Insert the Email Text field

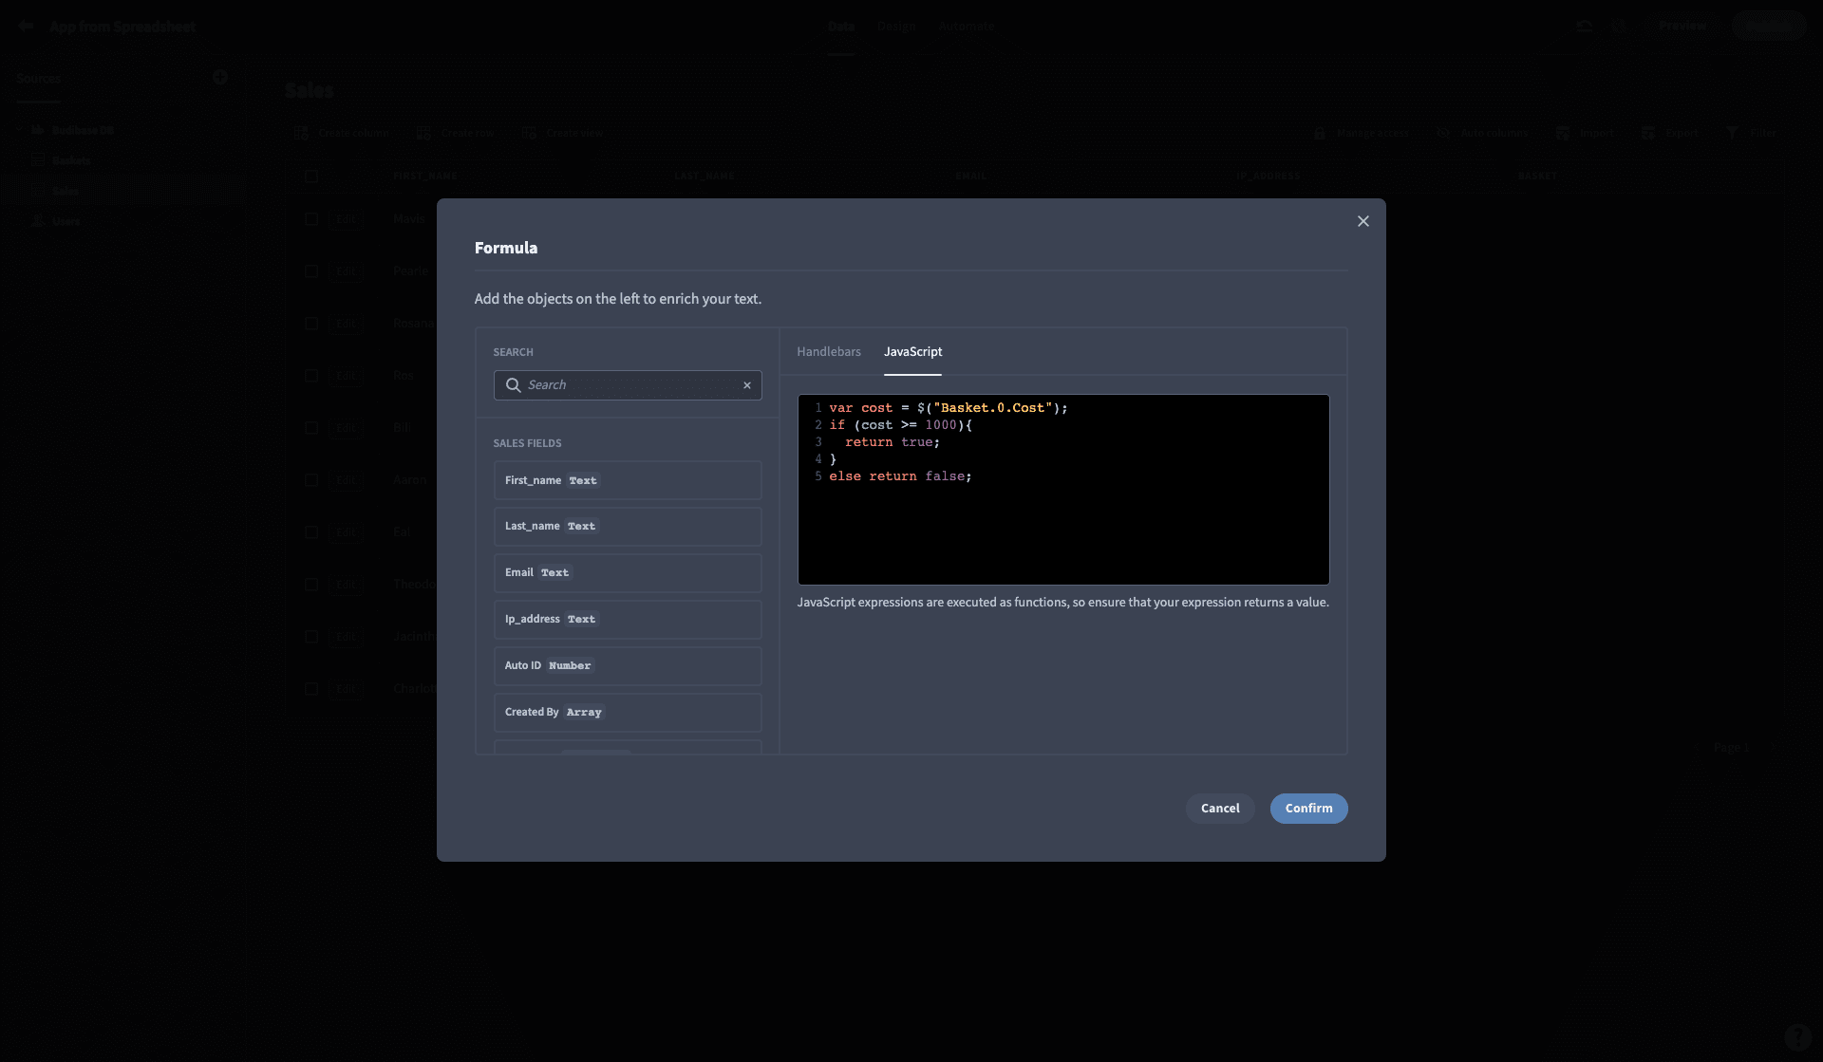pyautogui.click(x=628, y=573)
